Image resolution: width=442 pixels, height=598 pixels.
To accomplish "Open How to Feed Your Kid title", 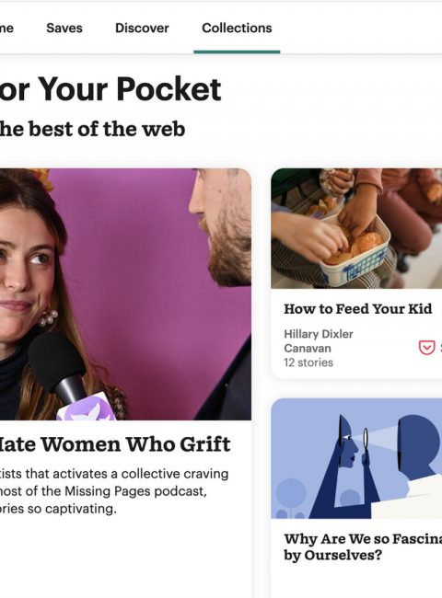I will click(357, 308).
